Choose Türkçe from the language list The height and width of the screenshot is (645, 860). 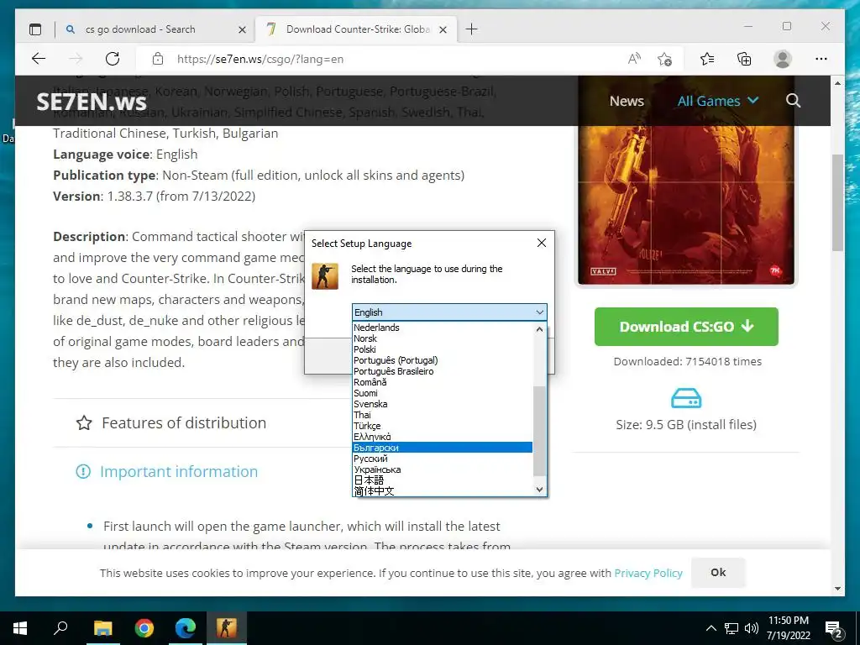(x=442, y=426)
